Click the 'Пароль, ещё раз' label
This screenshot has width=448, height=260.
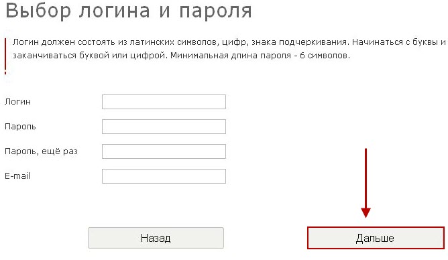[41, 151]
